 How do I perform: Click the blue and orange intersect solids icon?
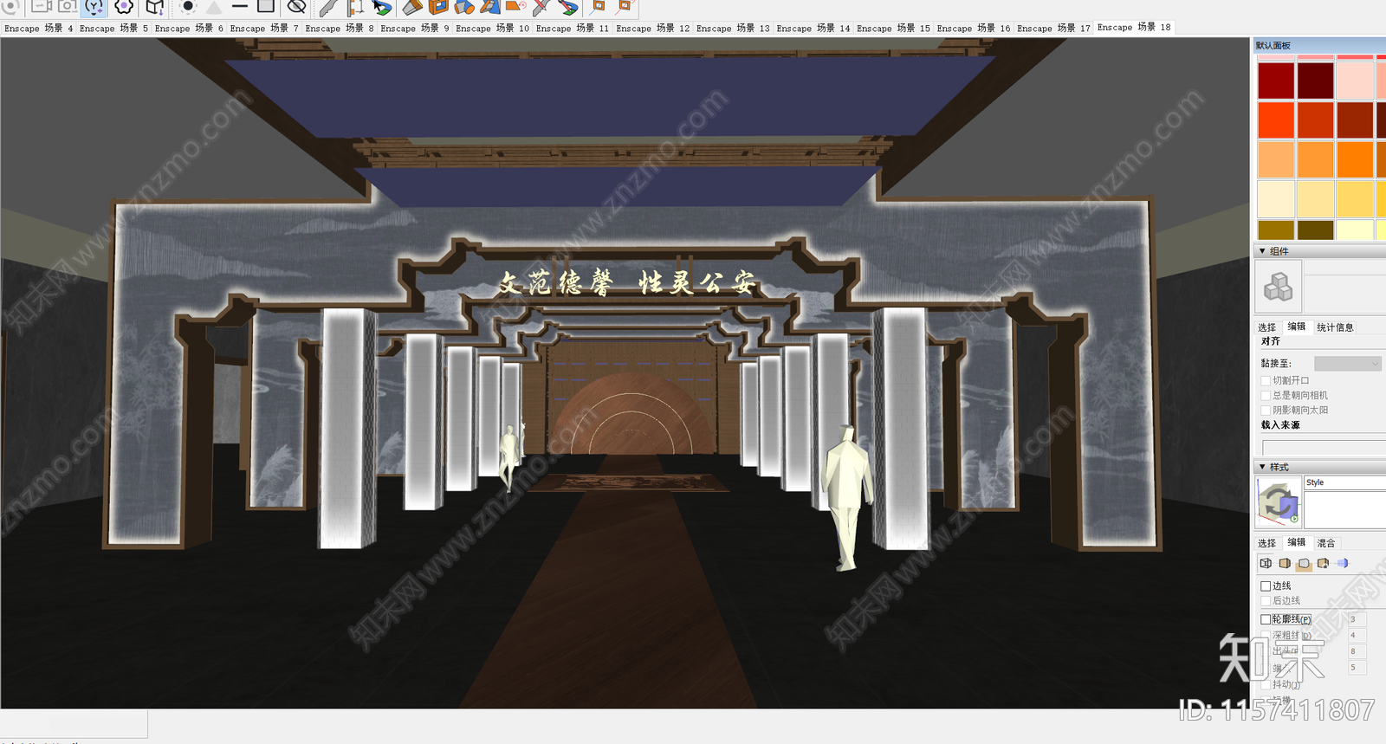(x=465, y=8)
